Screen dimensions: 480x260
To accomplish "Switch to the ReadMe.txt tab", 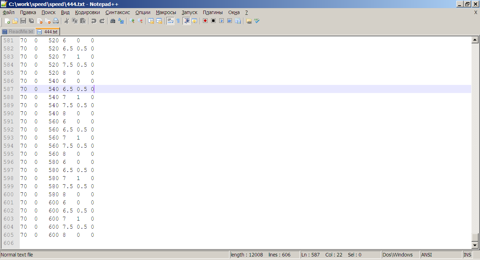I will coord(18,32).
